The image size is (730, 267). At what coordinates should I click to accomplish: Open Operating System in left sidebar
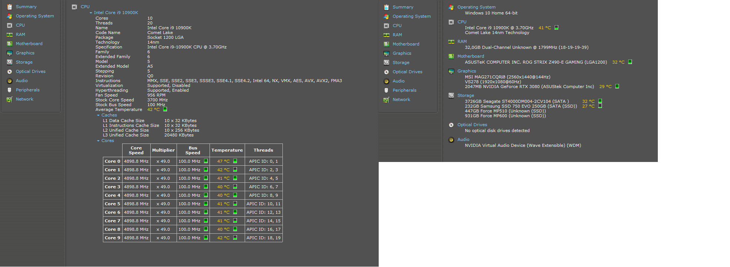coord(35,16)
